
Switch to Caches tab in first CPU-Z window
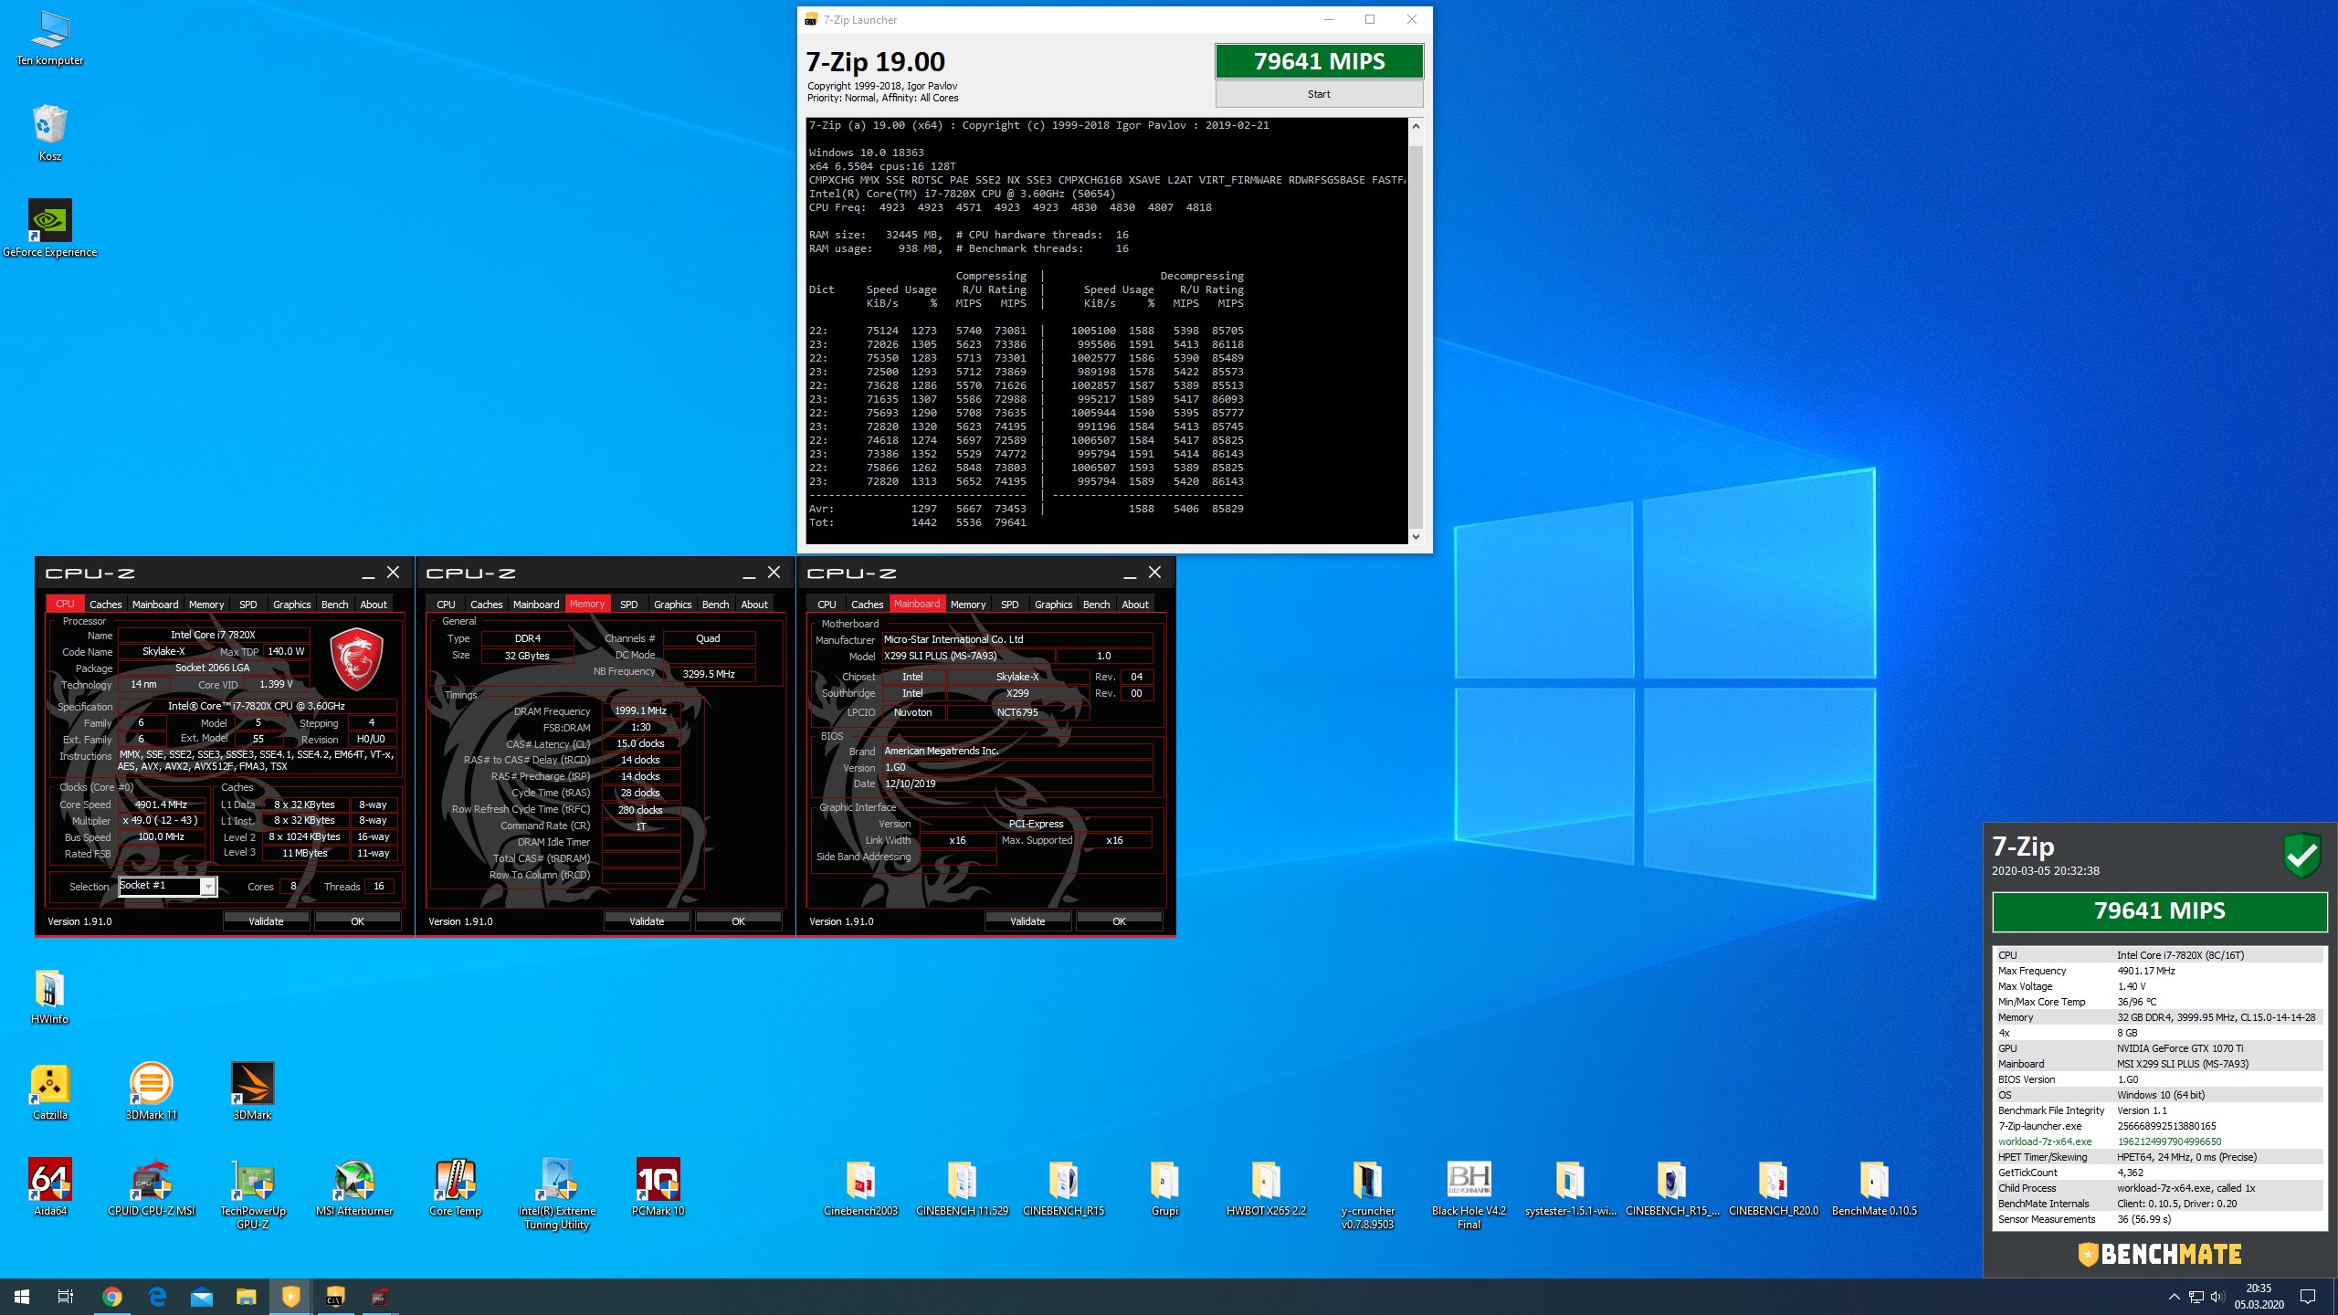tap(105, 605)
